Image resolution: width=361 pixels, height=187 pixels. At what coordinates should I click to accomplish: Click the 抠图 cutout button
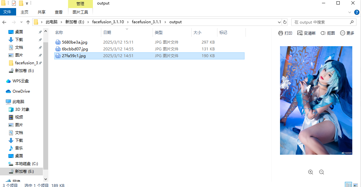click(x=328, y=33)
